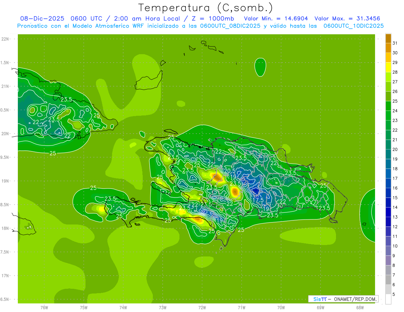Viewport: 404px width, 312px height.
Task: Click the latitude label '19N'
Action: click(5, 181)
